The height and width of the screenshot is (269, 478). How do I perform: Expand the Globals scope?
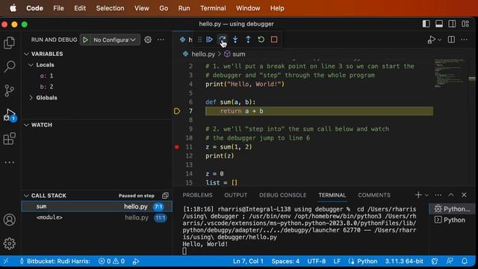[x=31, y=98]
